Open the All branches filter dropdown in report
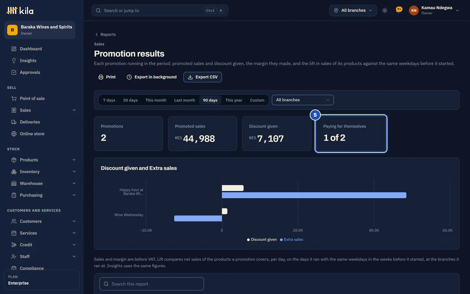 (303, 100)
